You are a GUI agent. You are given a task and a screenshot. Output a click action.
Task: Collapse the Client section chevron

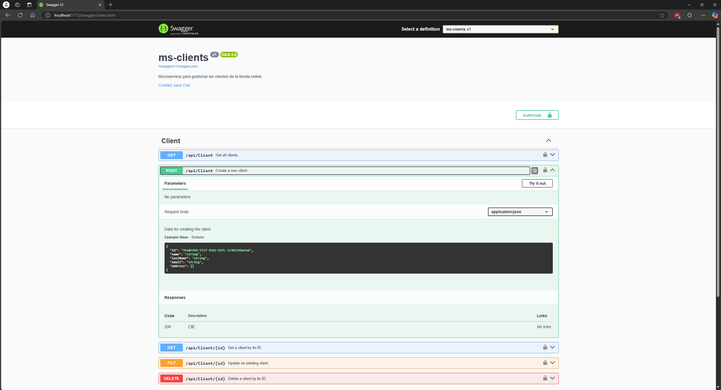tap(549, 141)
